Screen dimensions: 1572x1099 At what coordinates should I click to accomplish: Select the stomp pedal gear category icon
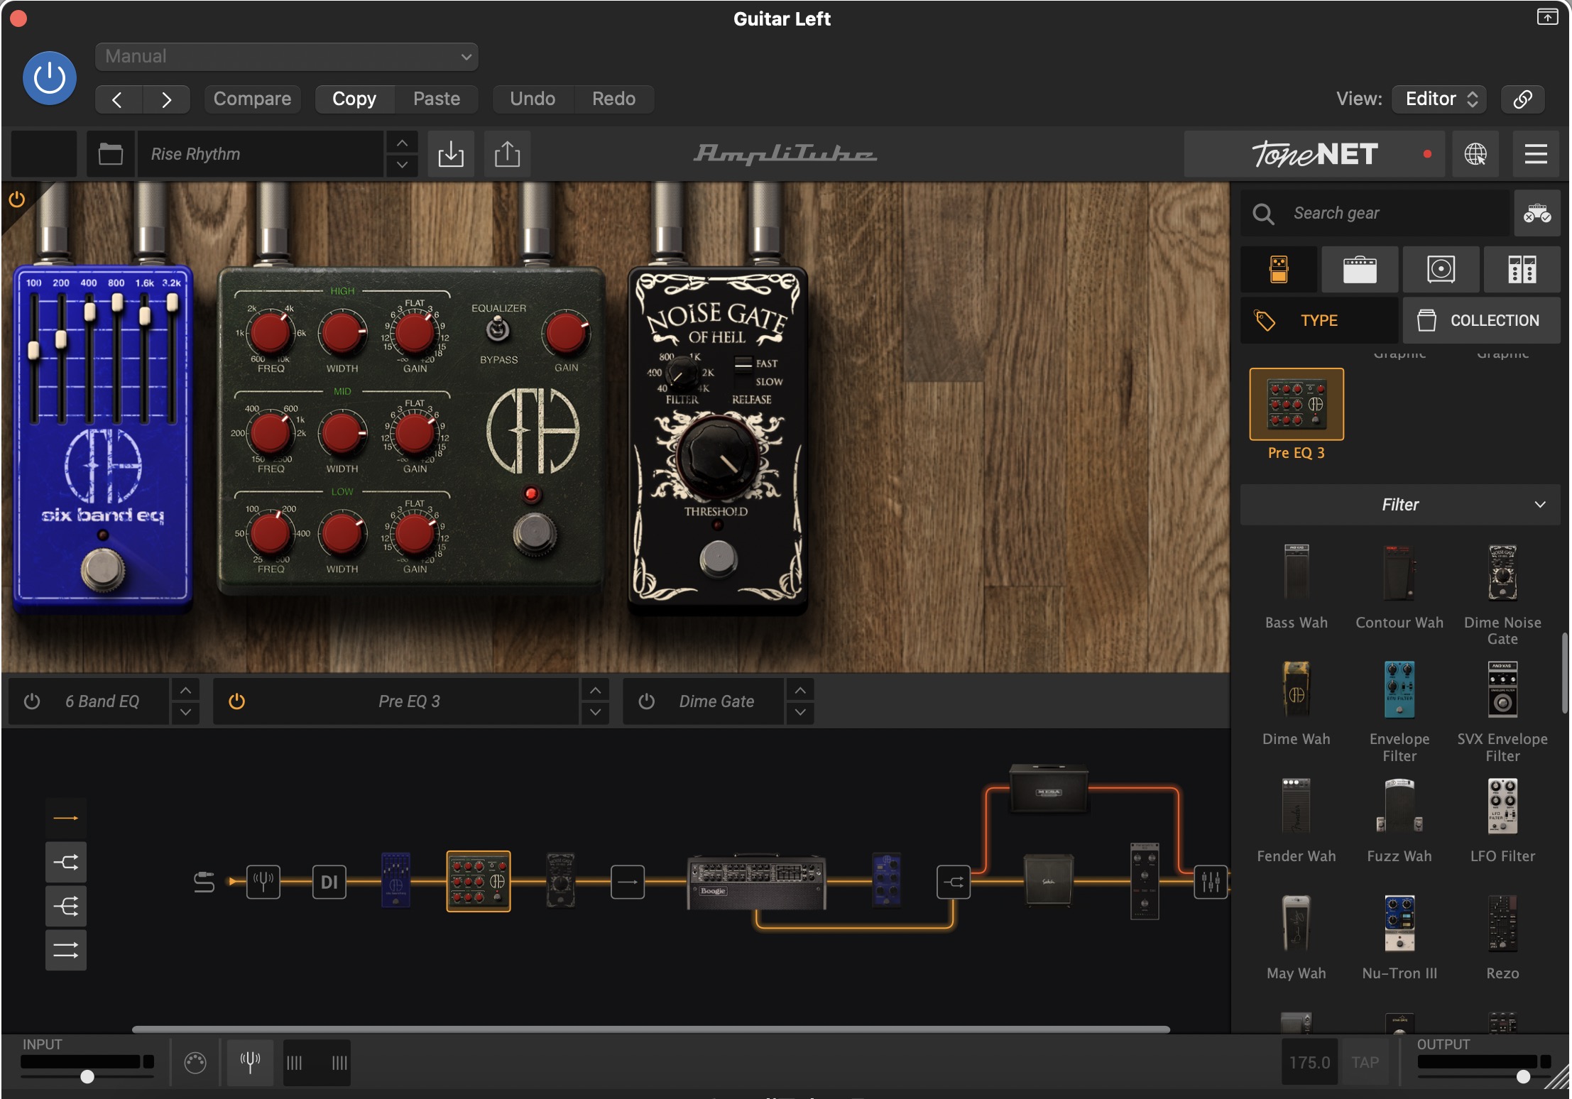[1279, 270]
